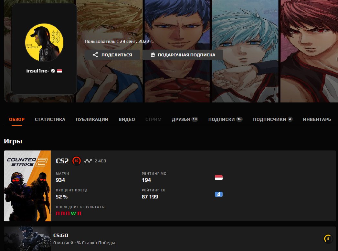Viewport: 338px width, 251px height.
Task: Open the ИНВЕНТАРЬ tab
Action: coord(317,119)
